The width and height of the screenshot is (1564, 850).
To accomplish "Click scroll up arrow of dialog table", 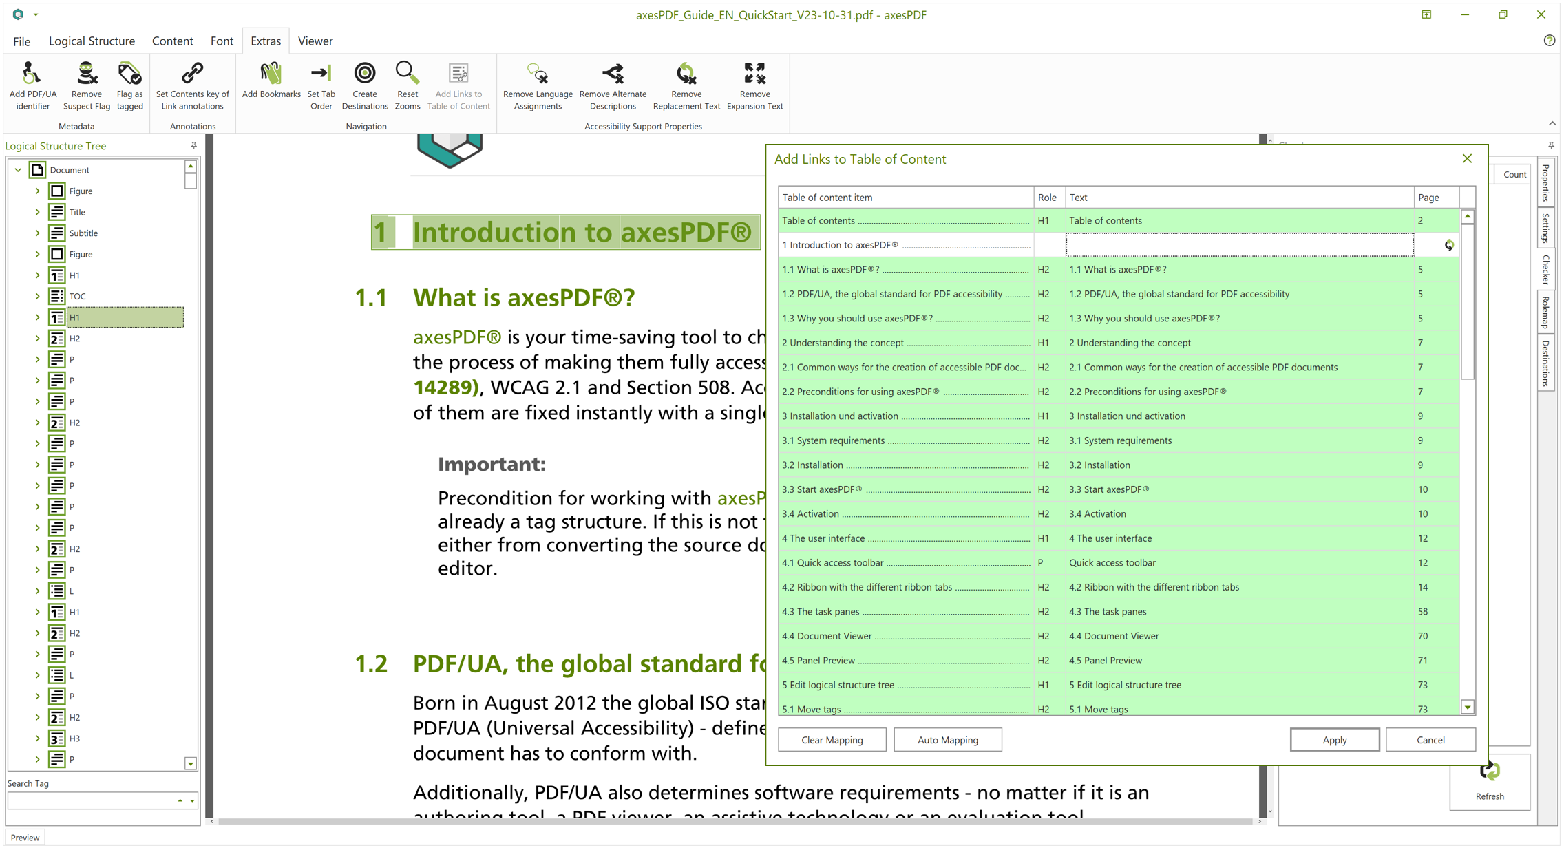I will [1467, 217].
